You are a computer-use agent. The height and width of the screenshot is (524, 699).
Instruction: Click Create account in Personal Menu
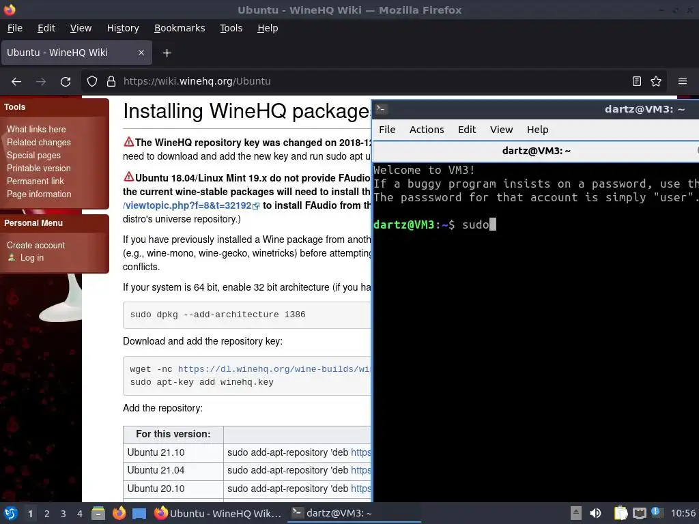tap(35, 245)
